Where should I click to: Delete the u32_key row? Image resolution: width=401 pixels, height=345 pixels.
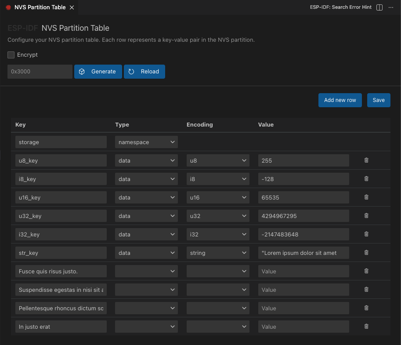tap(366, 216)
